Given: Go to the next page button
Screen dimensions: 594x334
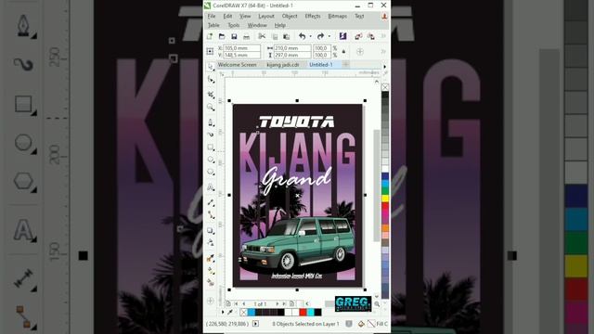Looking at the screenshot, I should pos(277,303).
